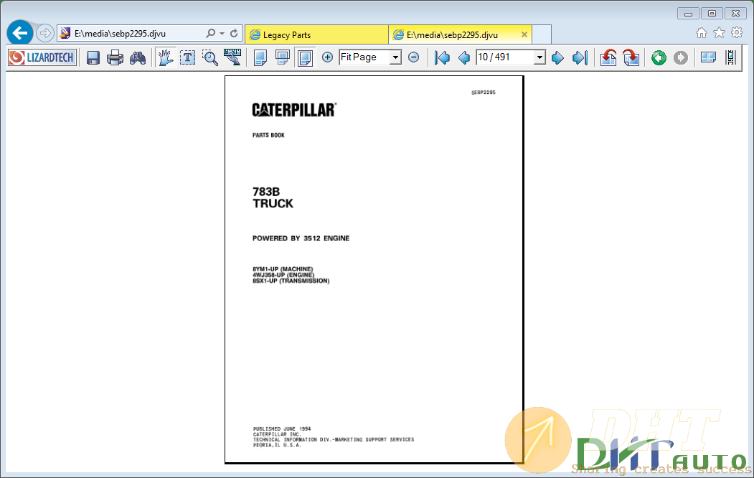This screenshot has width=754, height=478.
Task: Go to next page
Action: coord(558,58)
